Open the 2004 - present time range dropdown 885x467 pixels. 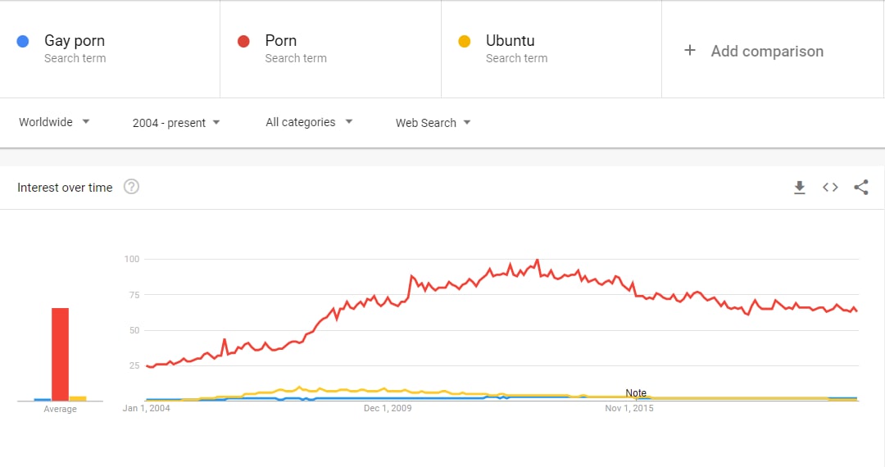point(176,123)
